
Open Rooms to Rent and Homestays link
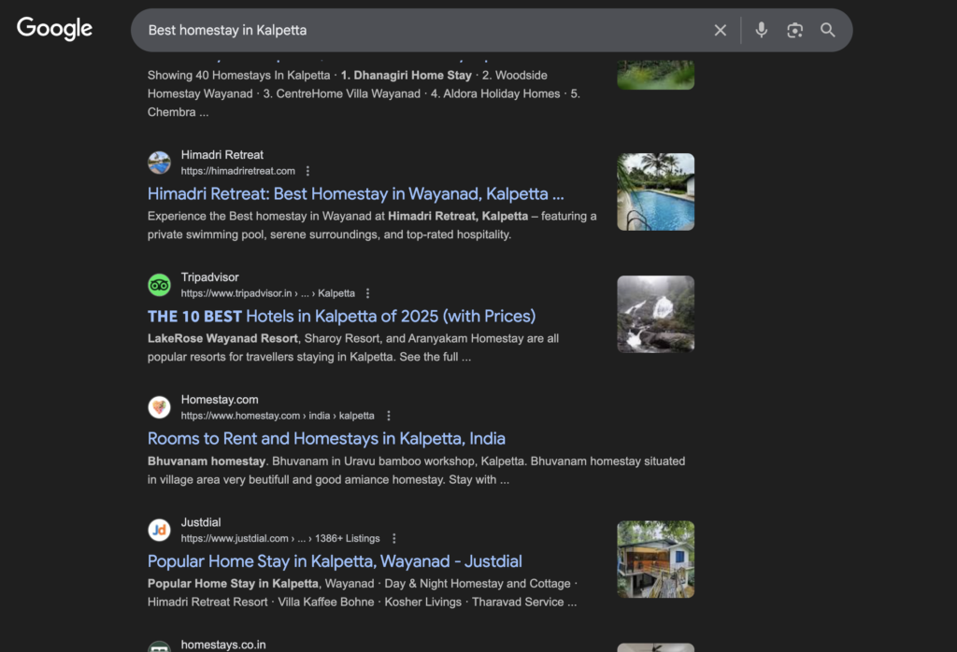(x=326, y=439)
